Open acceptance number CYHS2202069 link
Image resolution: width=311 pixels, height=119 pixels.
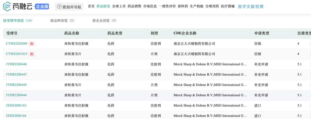point(17,44)
